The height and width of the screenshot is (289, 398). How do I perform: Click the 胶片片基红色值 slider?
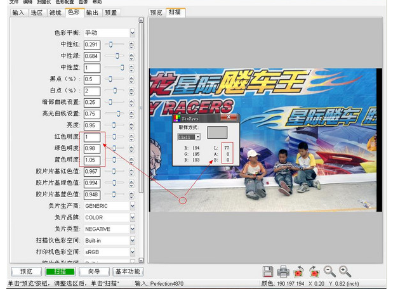point(114,171)
